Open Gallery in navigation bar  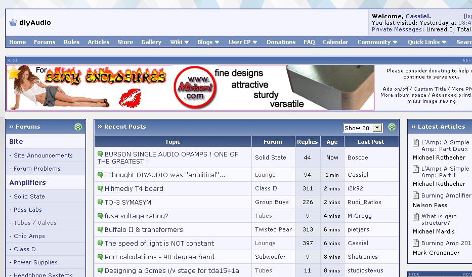[x=151, y=42]
